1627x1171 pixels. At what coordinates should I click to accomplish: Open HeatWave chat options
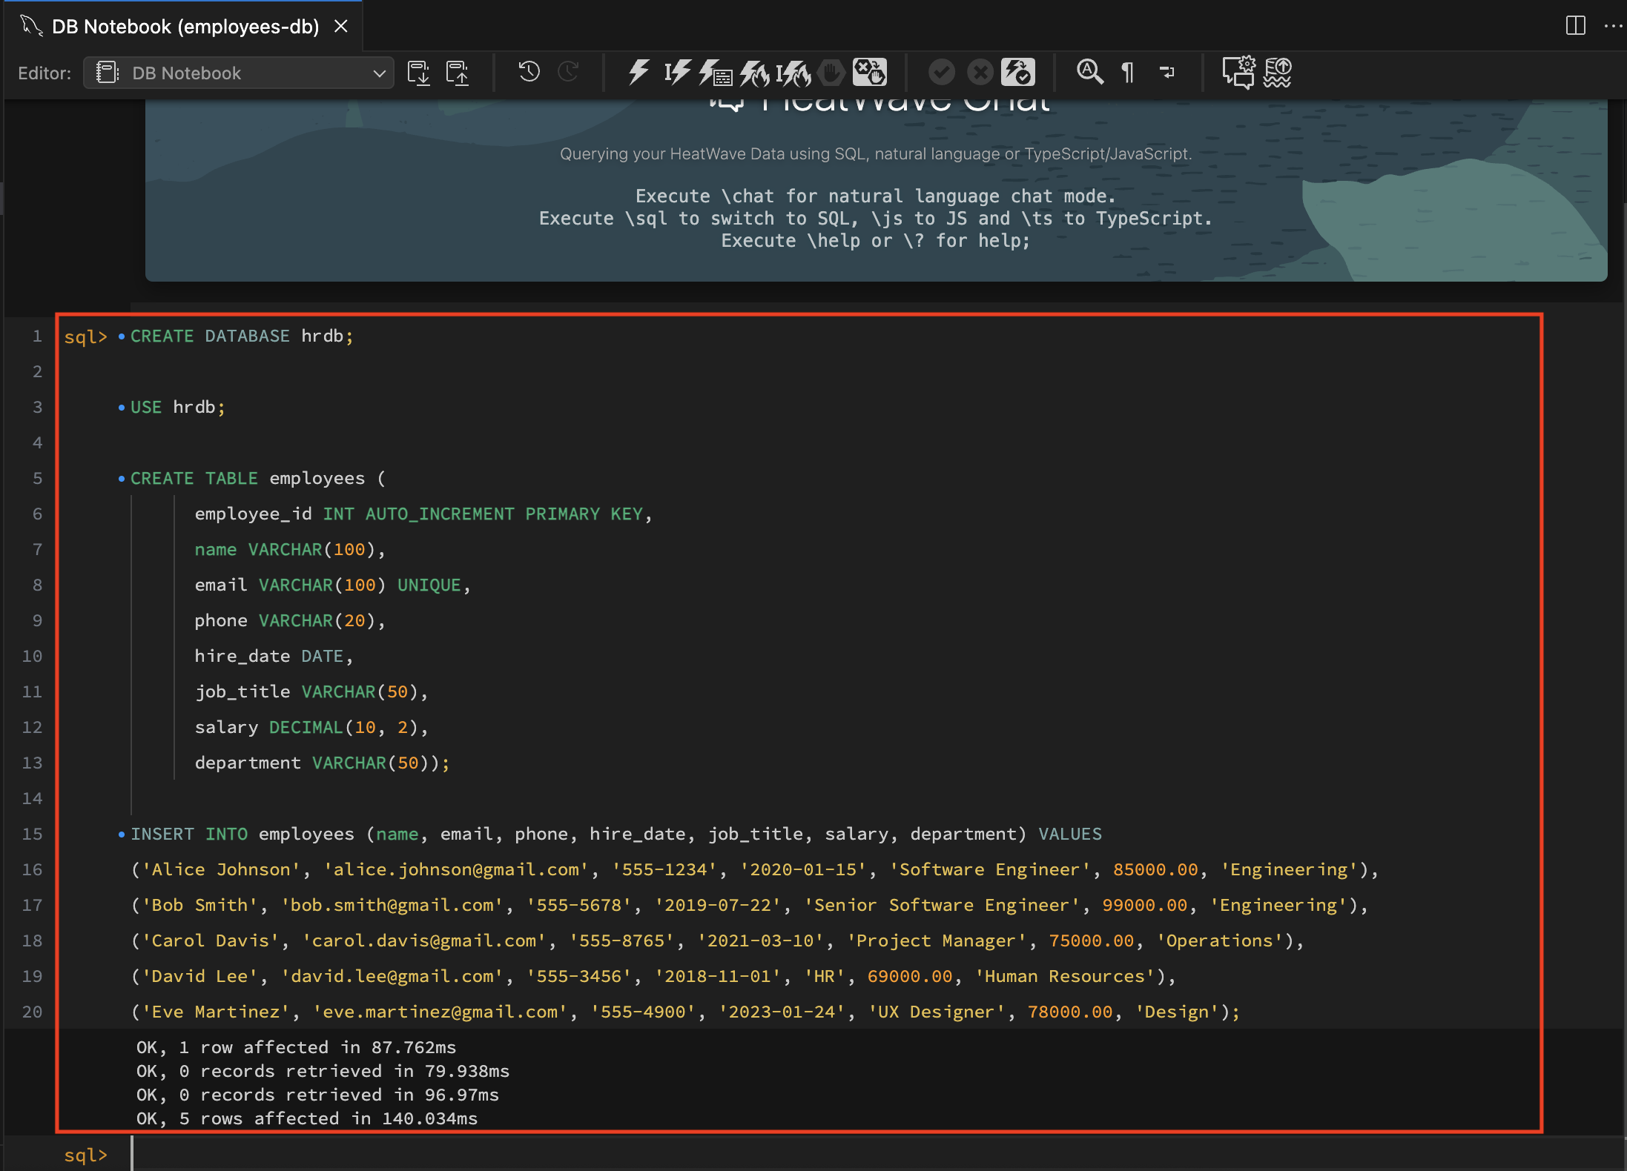[1239, 73]
